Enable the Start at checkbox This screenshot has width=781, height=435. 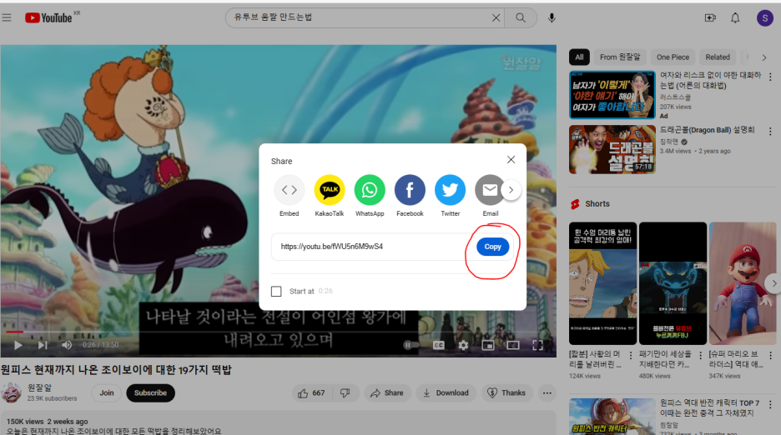[x=276, y=291]
